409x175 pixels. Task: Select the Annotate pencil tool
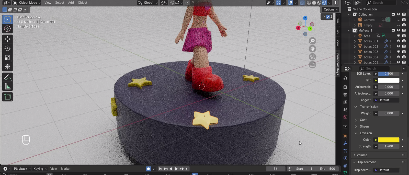pos(7,77)
